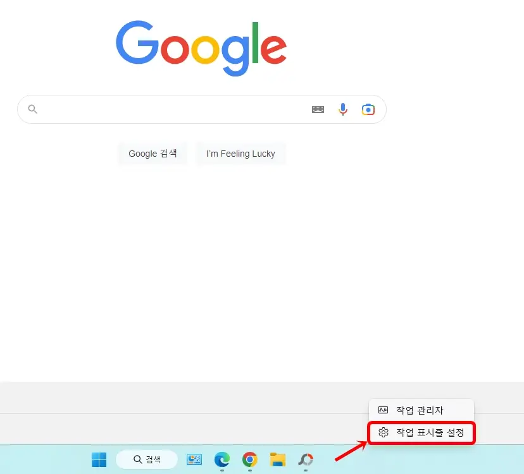Open Google Lens image search camera icon
524x474 pixels.
pos(368,109)
